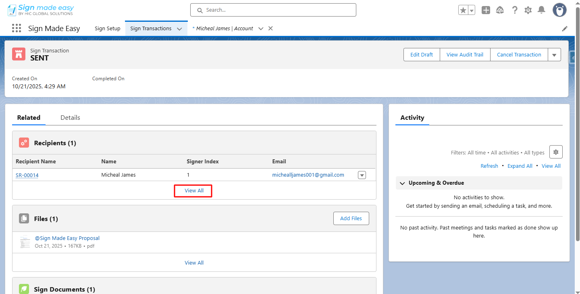The image size is (580, 294).
Task: Click the Edit Draft button
Action: [x=422, y=55]
